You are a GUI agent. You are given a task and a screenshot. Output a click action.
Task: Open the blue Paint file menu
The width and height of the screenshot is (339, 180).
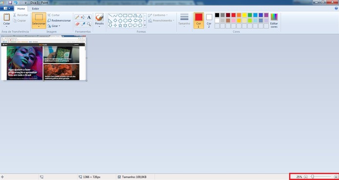pos(7,8)
